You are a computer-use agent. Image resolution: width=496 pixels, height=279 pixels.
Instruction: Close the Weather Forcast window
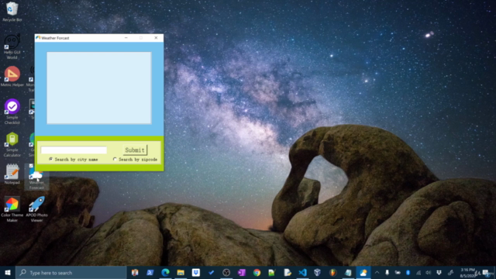click(x=156, y=38)
